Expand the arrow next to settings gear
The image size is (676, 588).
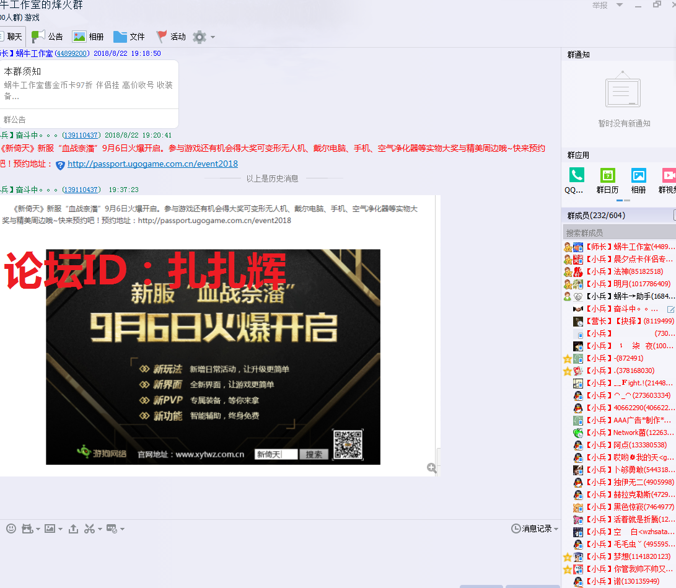[213, 37]
